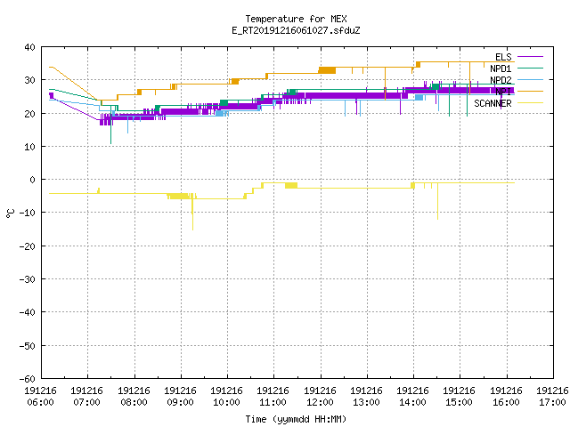Click the ELS legend label
This screenshot has height=427, width=570.
503,57
